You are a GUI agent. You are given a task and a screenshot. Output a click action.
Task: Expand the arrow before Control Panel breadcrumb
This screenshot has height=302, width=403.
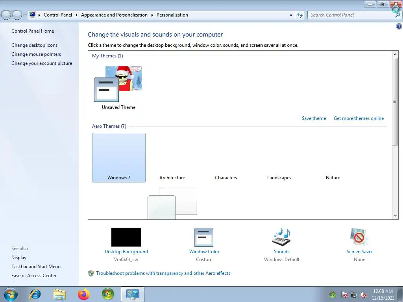pos(39,15)
